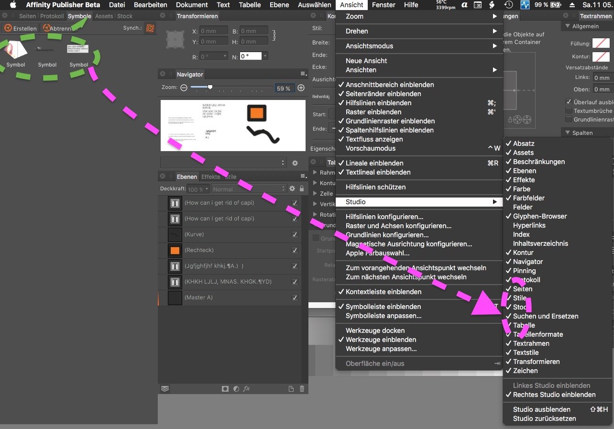The height and width of the screenshot is (429, 614).
Task: Click the Kontur color swatch in Textrahmen
Action: coord(601,56)
